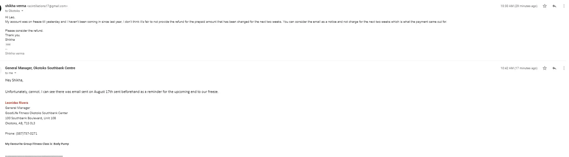
Task: Show trimmed content under Shikha's signature
Action: point(8,45)
